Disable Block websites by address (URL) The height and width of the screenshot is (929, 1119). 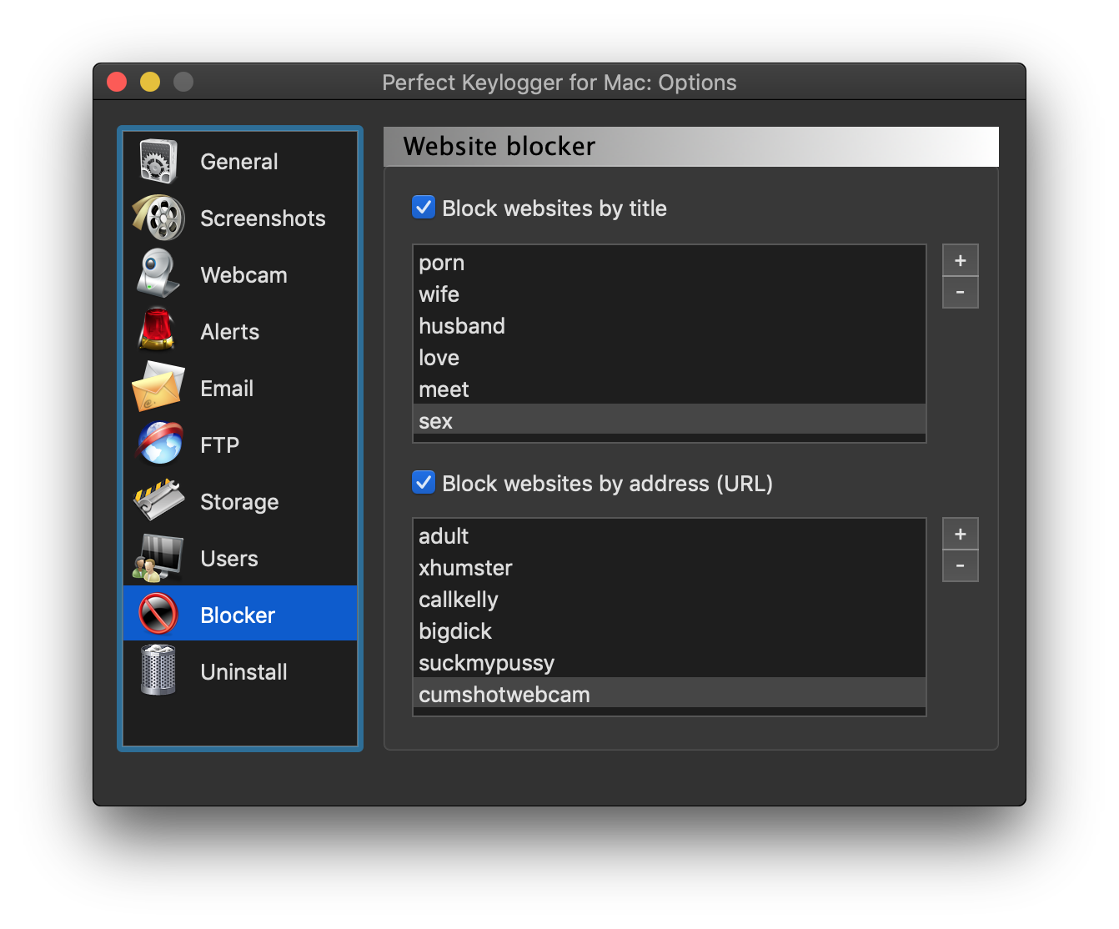pos(424,482)
